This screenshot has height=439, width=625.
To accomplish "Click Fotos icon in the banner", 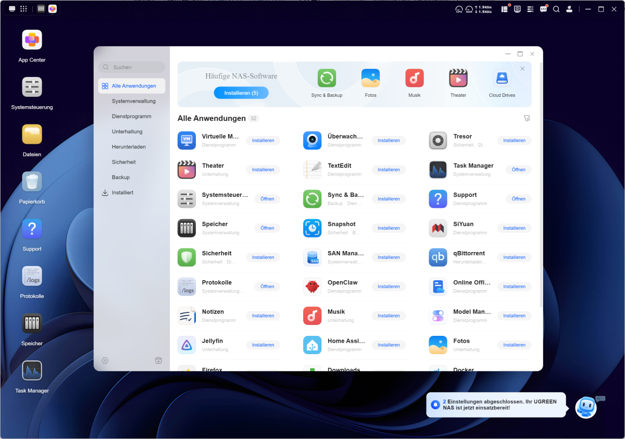I will (x=371, y=79).
